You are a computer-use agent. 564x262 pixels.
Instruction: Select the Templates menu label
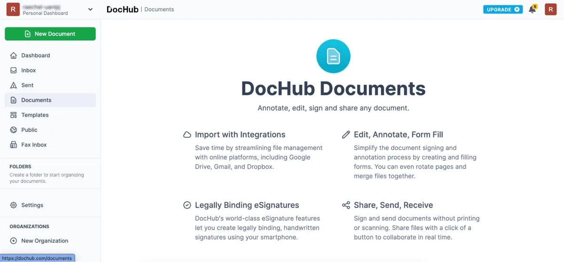(x=35, y=115)
